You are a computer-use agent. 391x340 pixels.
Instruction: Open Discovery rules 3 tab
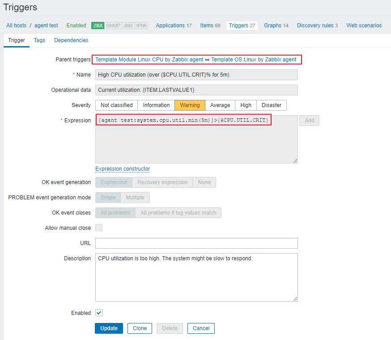pyautogui.click(x=317, y=26)
